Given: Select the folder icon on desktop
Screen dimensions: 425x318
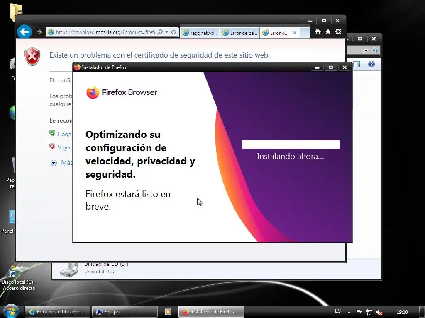Looking at the screenshot, I should tap(16, 12).
